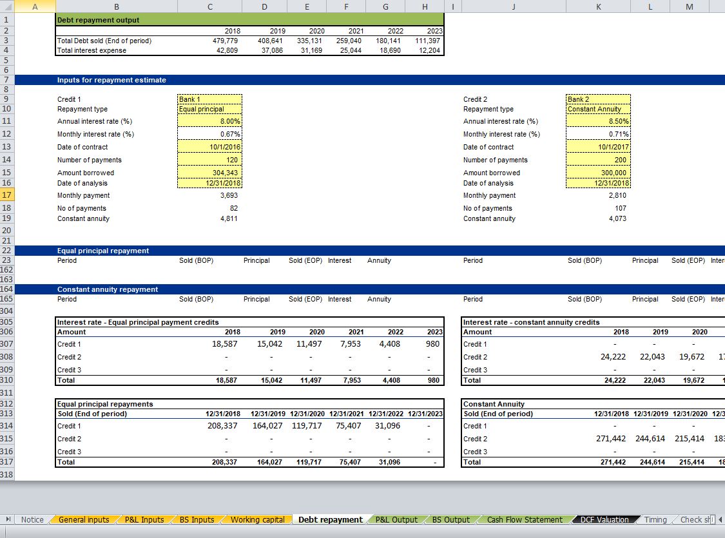Switch to the P&L Inputs sheet tab

coord(144,519)
